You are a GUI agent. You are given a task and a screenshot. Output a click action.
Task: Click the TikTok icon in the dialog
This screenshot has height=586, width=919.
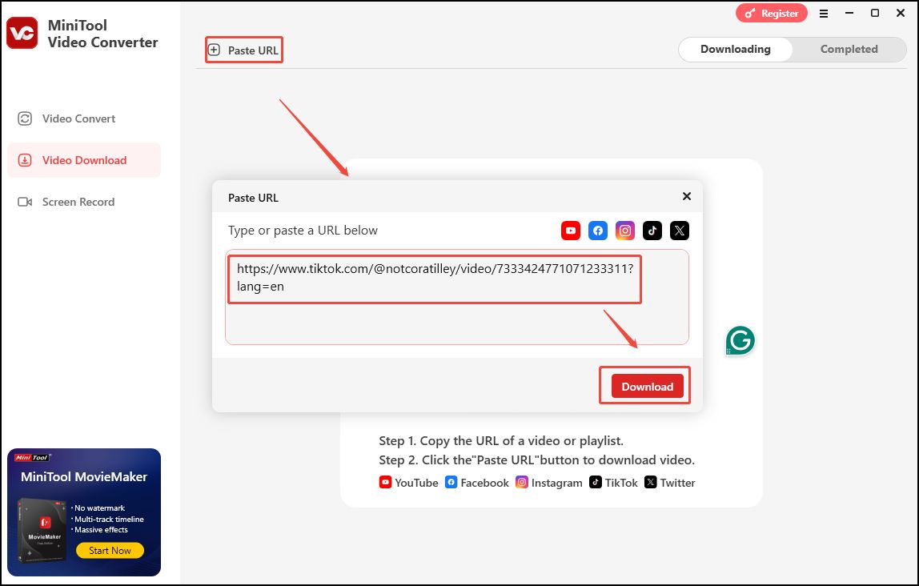pos(652,231)
